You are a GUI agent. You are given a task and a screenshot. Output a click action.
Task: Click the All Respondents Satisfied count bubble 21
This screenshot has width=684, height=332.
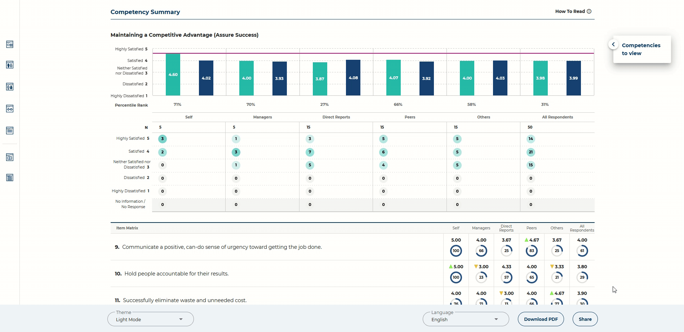[531, 152]
